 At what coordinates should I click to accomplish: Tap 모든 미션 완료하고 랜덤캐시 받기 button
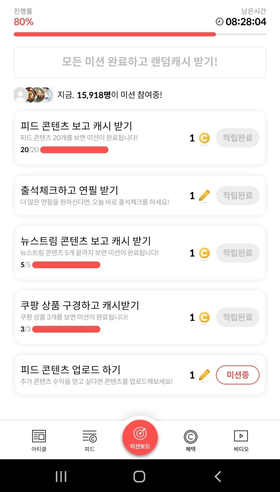click(140, 62)
